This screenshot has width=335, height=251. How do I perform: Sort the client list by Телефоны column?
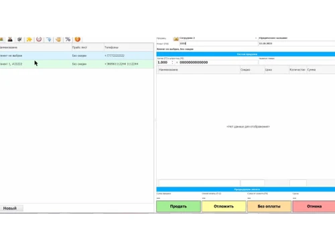click(x=129, y=48)
